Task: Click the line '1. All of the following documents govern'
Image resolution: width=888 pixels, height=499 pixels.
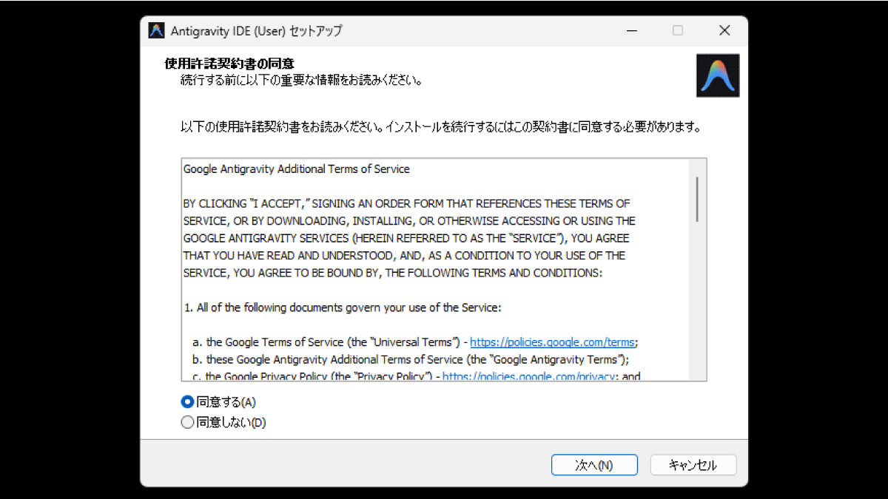Action: 343,308
